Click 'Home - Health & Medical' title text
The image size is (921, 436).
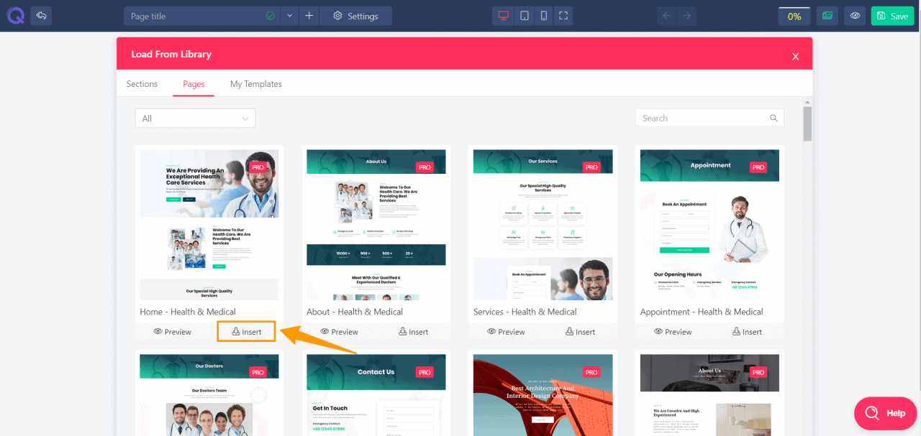pos(188,312)
